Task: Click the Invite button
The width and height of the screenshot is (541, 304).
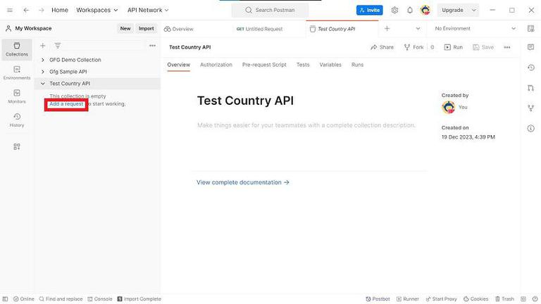Action: point(370,11)
